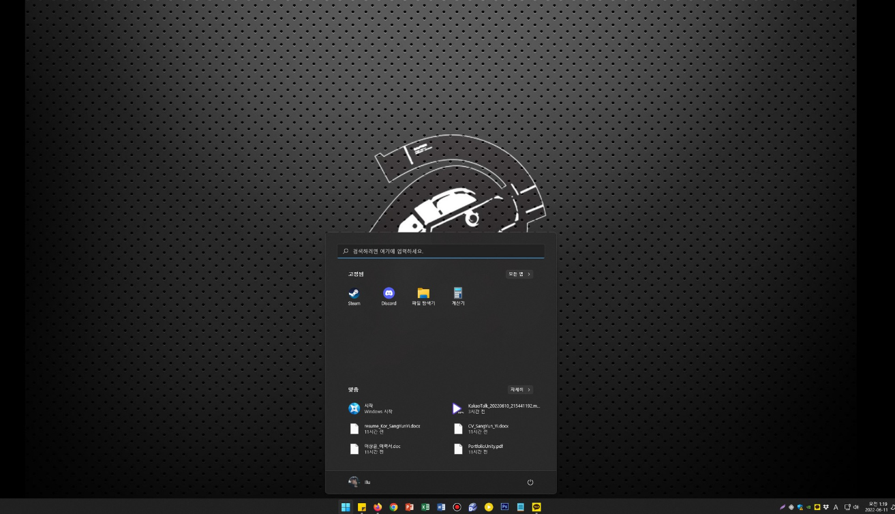Open KakaoTalk from the taskbar
The width and height of the screenshot is (895, 514).
(536, 507)
